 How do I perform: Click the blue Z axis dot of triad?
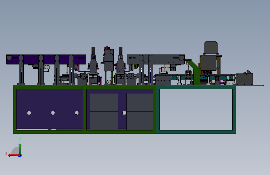coord(20,156)
